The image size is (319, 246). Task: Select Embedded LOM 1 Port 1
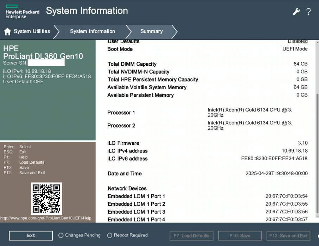136,196
